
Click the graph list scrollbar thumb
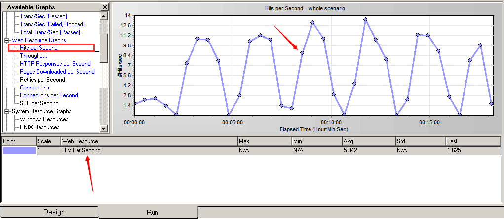pos(104,48)
